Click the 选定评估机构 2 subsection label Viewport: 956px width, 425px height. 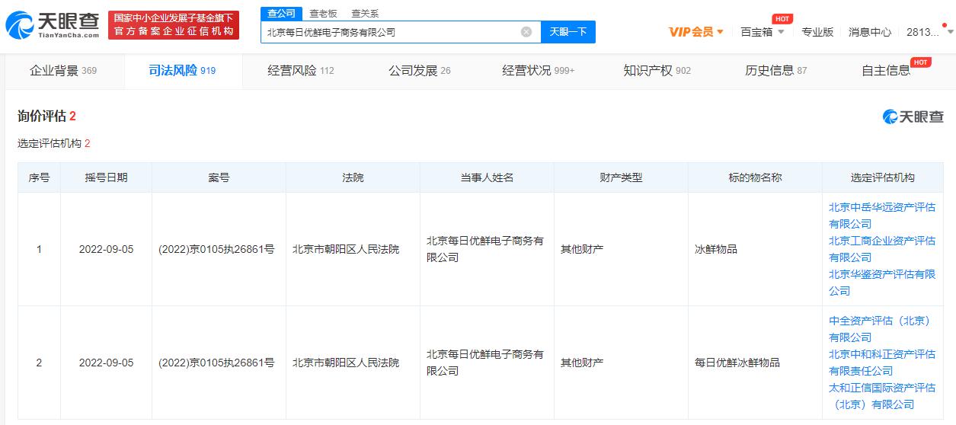point(54,143)
